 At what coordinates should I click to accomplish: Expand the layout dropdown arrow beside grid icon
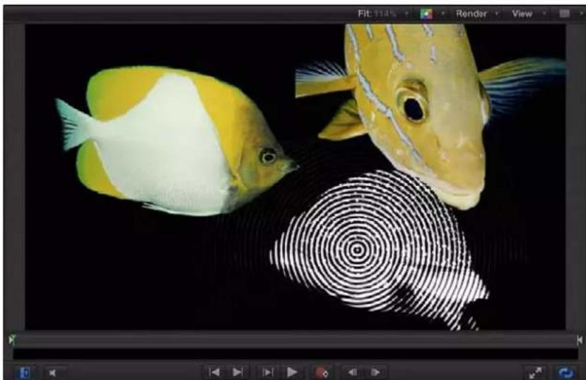click(x=582, y=14)
